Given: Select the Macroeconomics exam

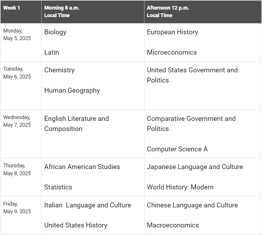Looking at the screenshot, I should (173, 225).
